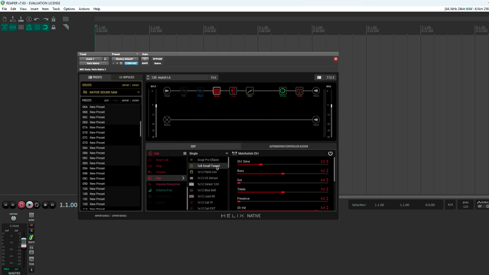This screenshot has width=489, height=275.
Task: Click EXPORT BUNDLE link
Action: tap(119, 216)
